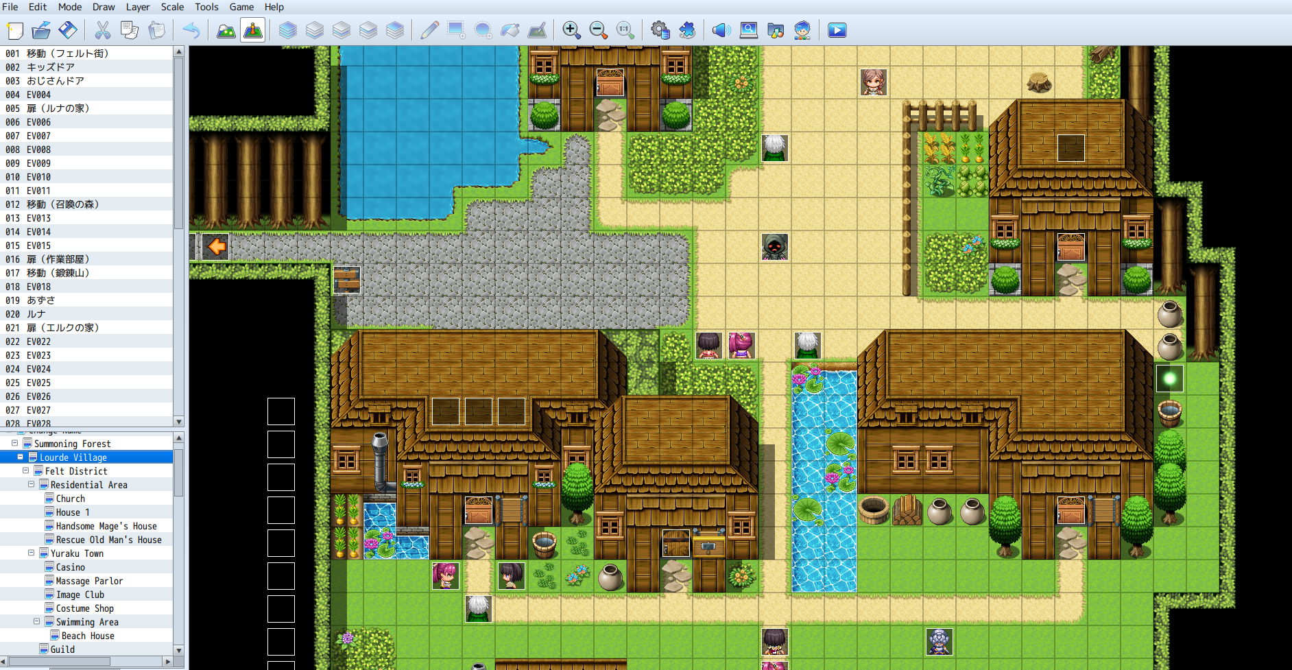Collapse the Felt District map node
The width and height of the screenshot is (1292, 670).
coord(25,470)
